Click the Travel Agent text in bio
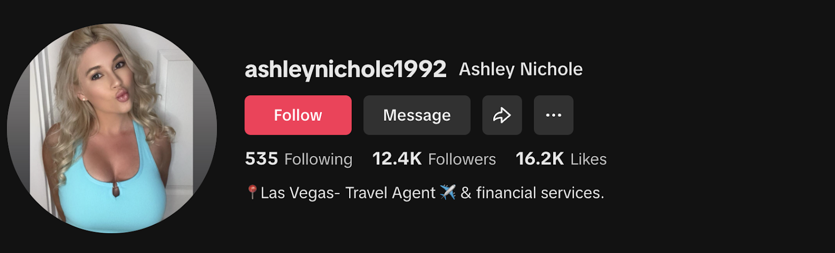Screen dimensions: 835x253 click(390, 193)
